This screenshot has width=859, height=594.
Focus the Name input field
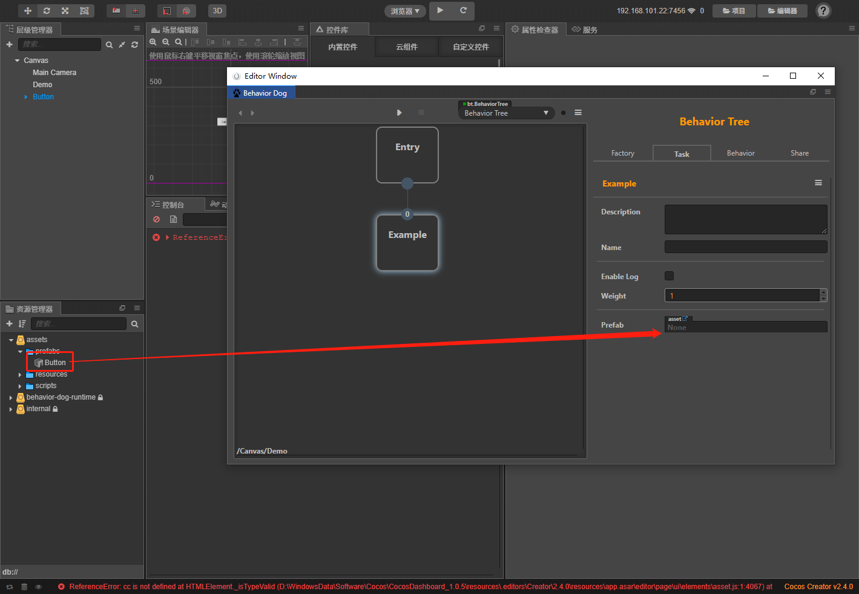746,247
